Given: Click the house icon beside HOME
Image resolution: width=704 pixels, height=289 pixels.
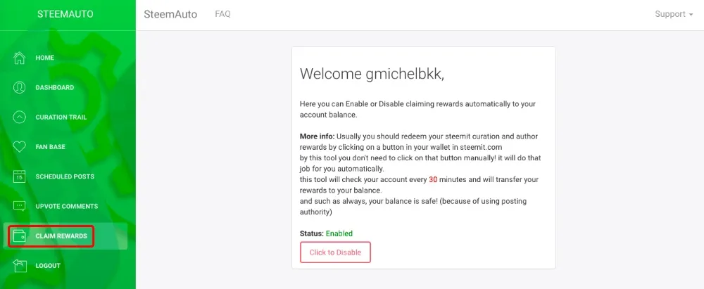Looking at the screenshot, I should tap(20, 58).
